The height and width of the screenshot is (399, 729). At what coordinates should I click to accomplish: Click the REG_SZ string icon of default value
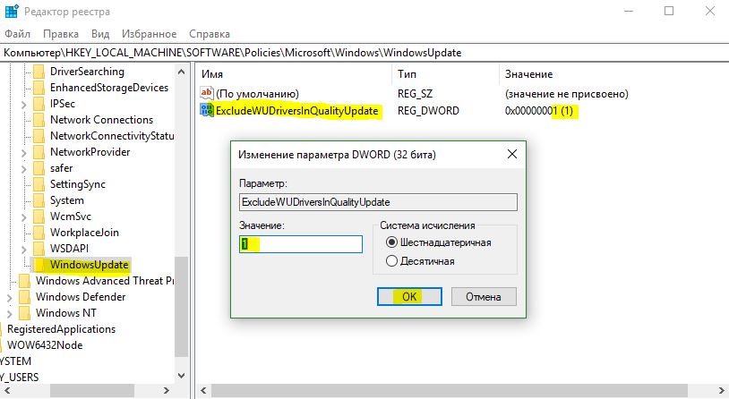tap(206, 93)
